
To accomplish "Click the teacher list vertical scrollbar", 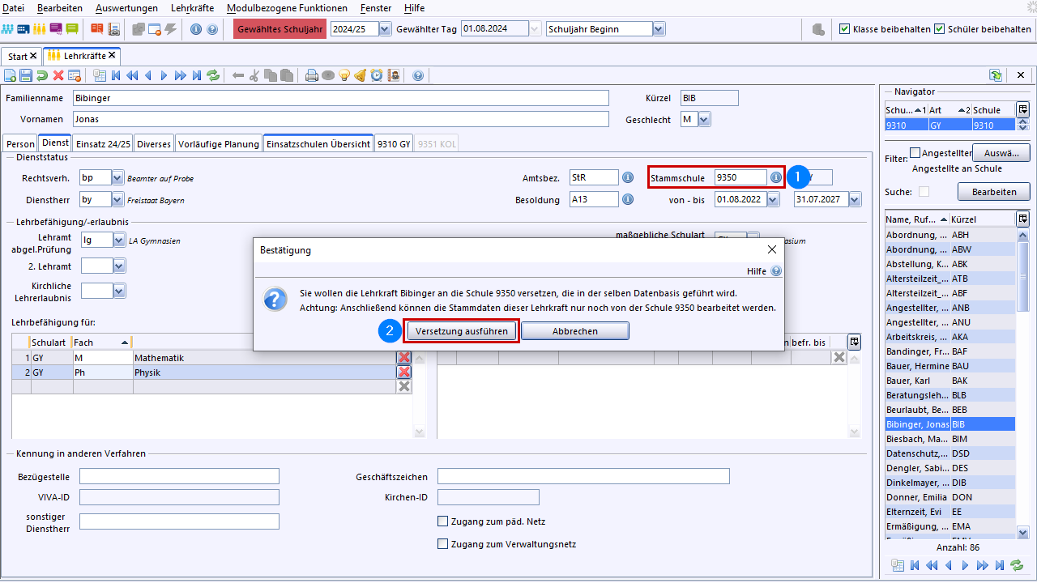I will click(x=1023, y=383).
